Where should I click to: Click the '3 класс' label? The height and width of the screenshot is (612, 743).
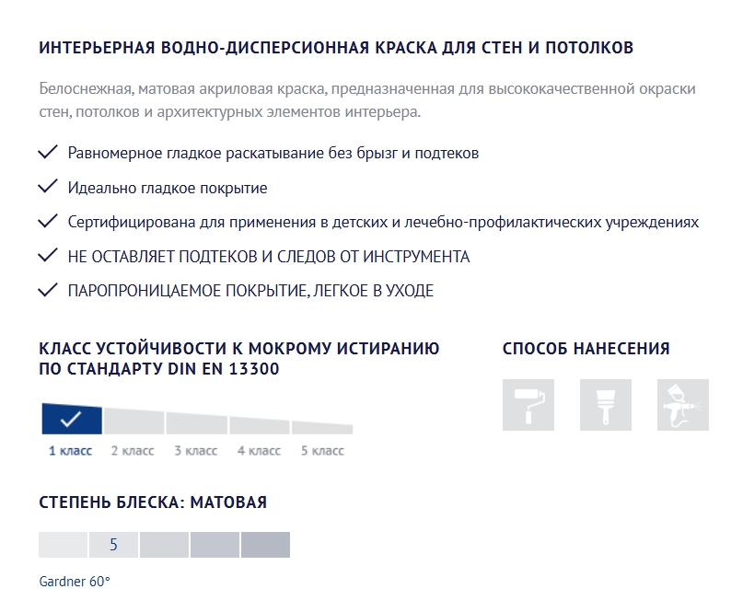(196, 450)
